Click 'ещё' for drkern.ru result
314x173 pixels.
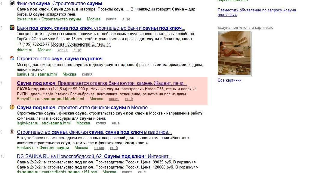77,50
